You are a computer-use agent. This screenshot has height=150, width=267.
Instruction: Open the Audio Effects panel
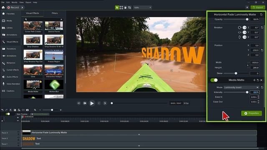[x=10, y=77]
